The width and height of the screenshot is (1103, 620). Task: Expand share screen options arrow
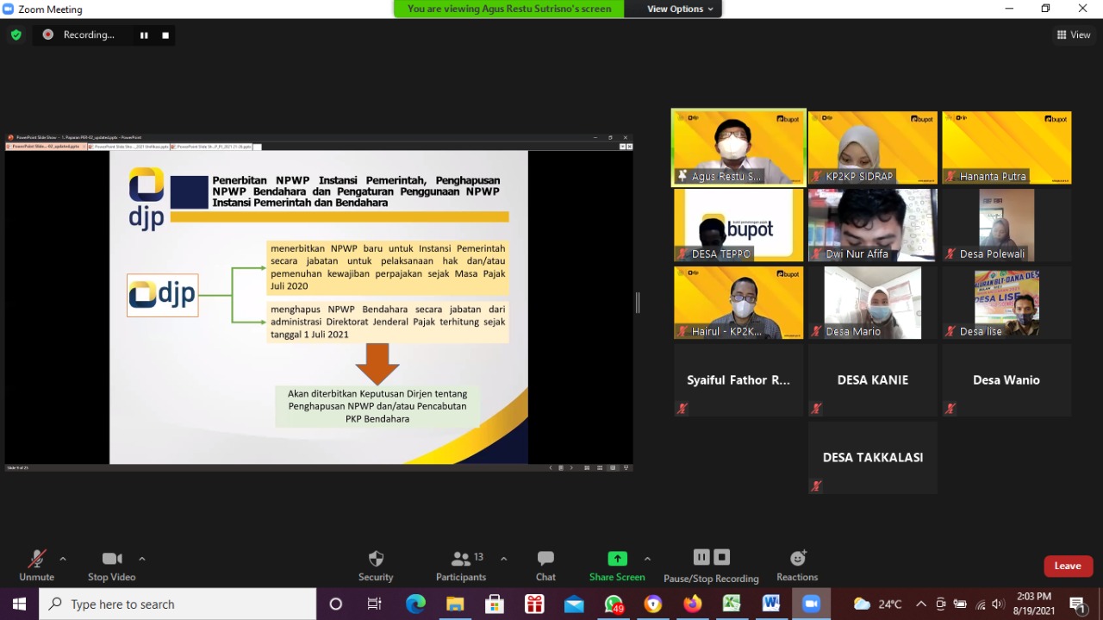tap(647, 559)
